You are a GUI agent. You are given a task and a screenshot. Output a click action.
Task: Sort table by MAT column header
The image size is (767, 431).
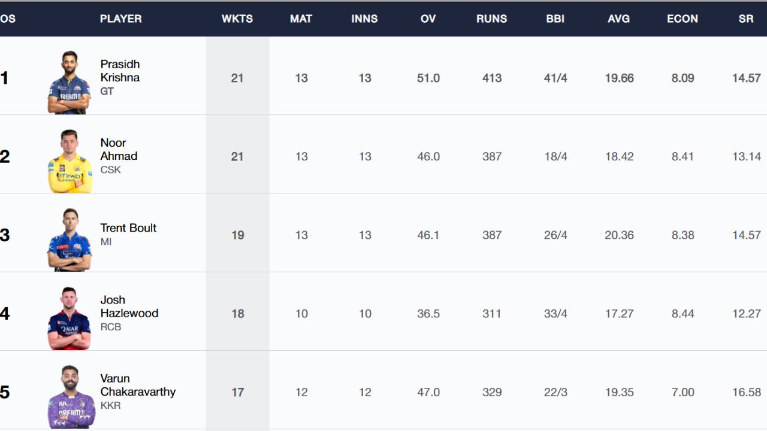coord(301,19)
